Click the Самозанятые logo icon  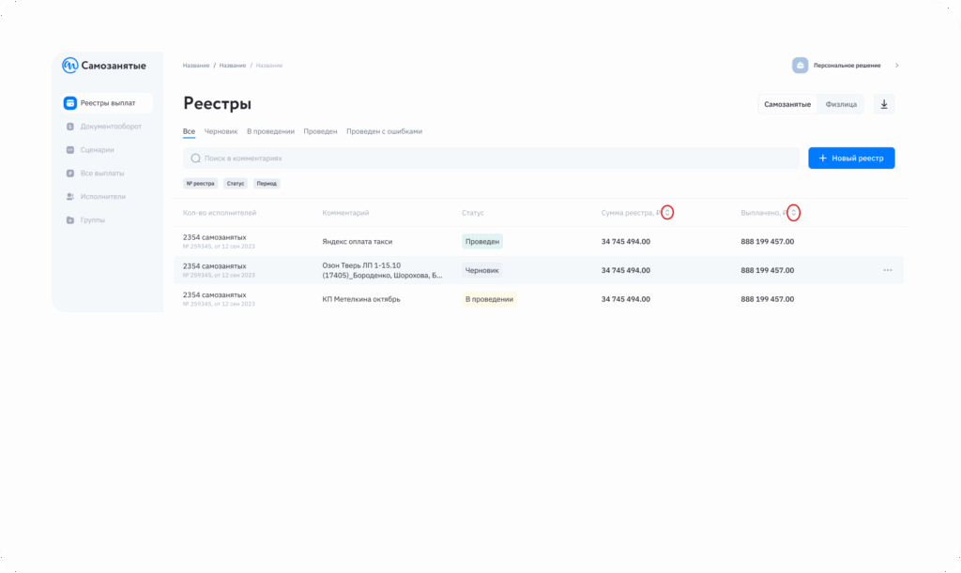click(69, 66)
